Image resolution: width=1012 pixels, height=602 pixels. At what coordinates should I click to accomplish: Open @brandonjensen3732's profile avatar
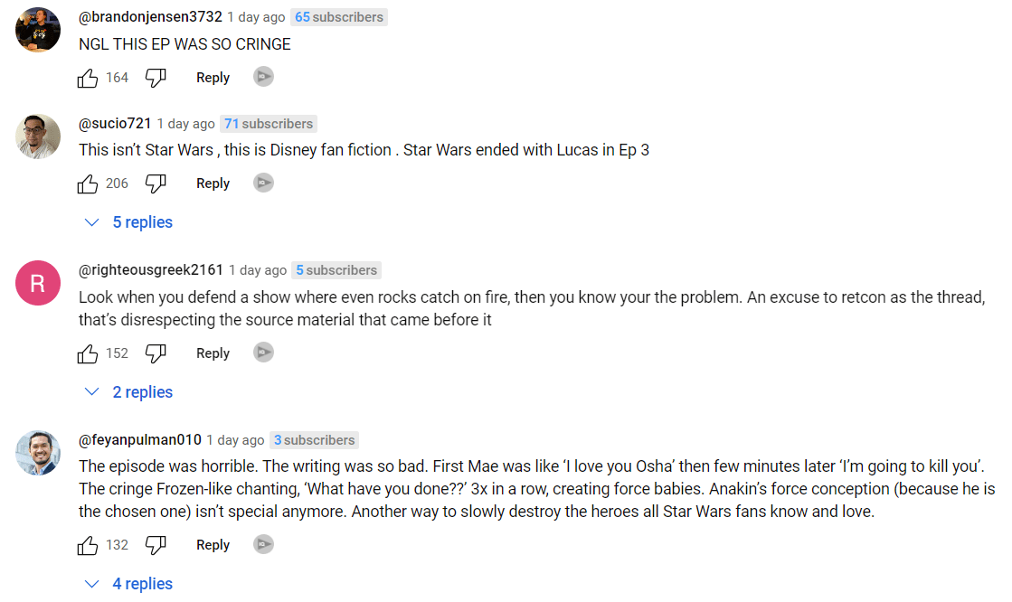pos(38,30)
